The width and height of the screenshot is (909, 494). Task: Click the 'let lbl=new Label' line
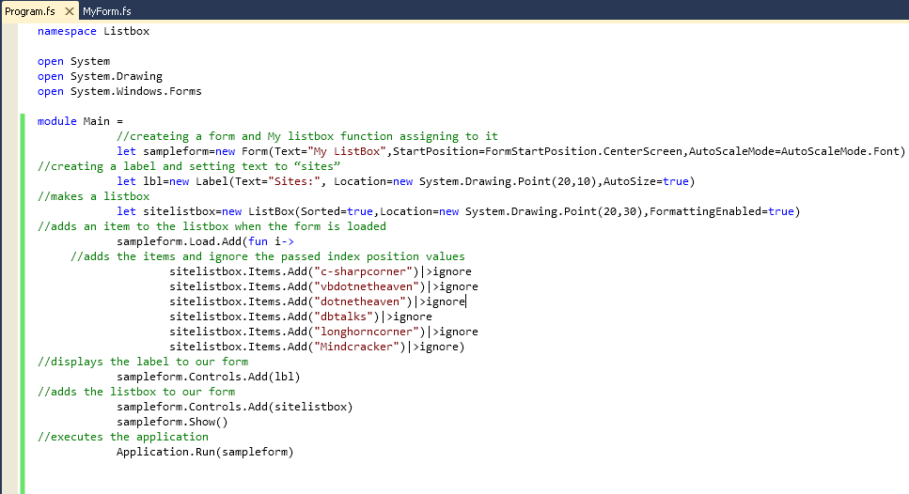[x=406, y=182]
